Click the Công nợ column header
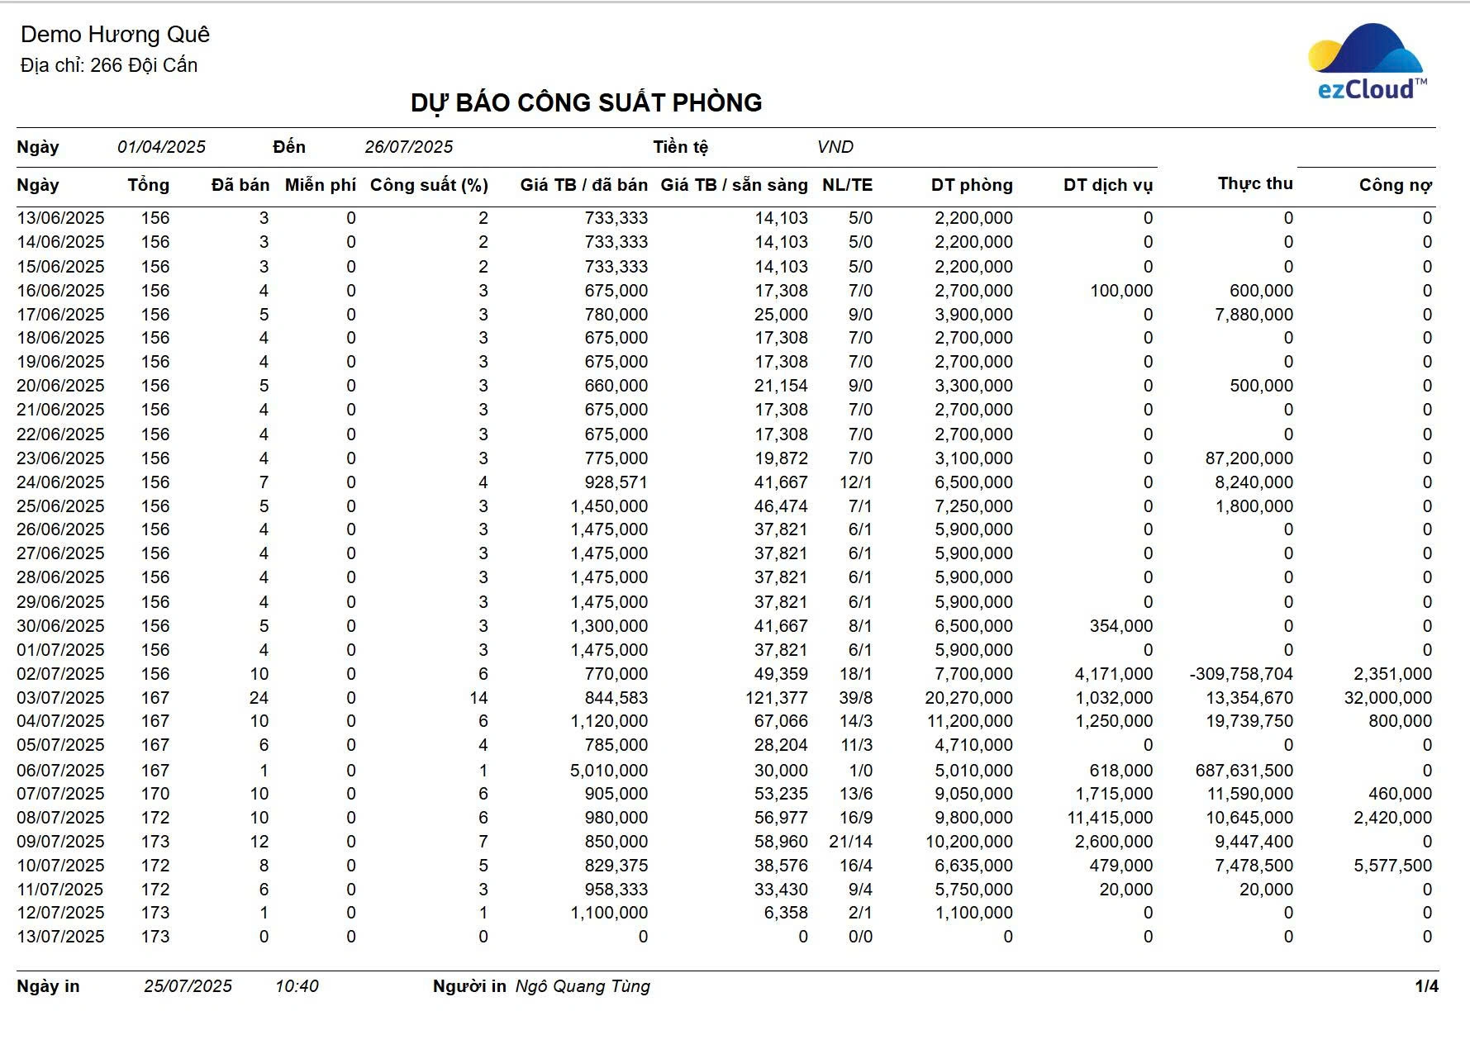 pyautogui.click(x=1396, y=185)
